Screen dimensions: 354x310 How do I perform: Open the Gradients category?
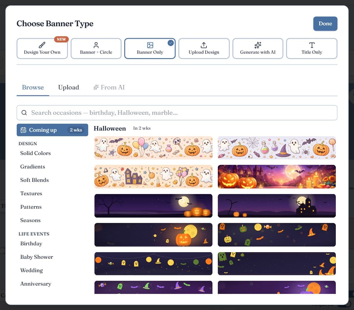coord(33,167)
